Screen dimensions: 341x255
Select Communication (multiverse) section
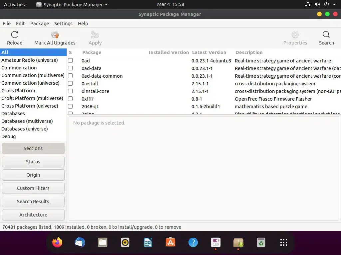pyautogui.click(x=33, y=75)
